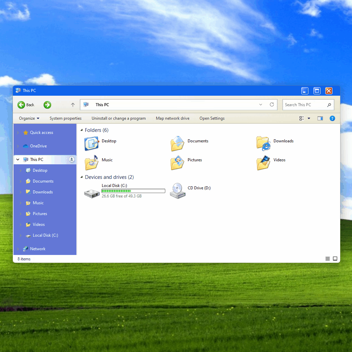
Task: Open the Pictures folder icon
Action: [178, 163]
